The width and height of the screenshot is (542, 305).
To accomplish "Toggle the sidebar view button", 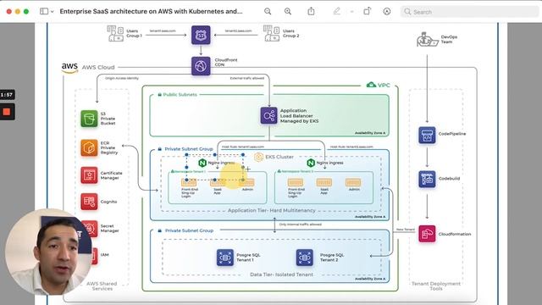I will click(44, 11).
